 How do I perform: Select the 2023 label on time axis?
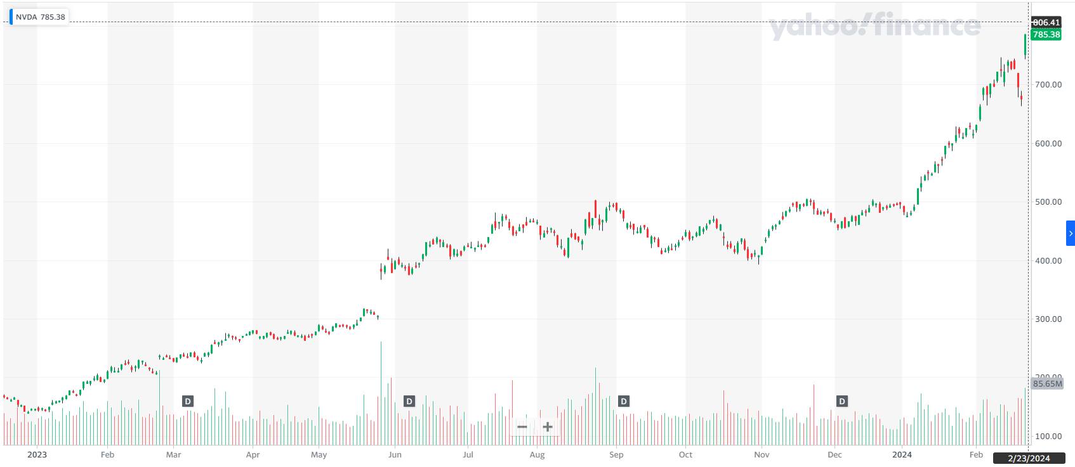click(37, 454)
